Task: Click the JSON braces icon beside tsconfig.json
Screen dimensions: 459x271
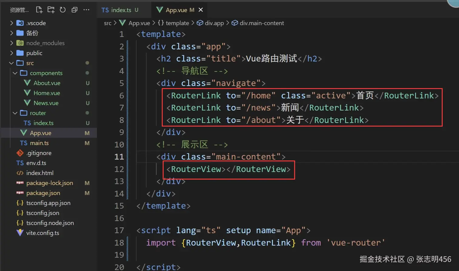Action: tap(20, 213)
